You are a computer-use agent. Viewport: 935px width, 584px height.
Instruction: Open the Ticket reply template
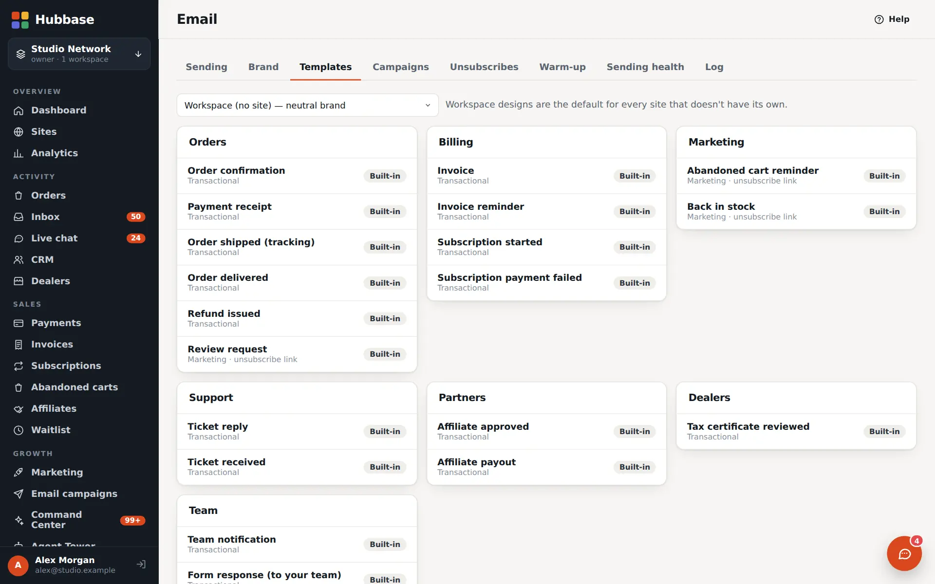[x=297, y=432]
